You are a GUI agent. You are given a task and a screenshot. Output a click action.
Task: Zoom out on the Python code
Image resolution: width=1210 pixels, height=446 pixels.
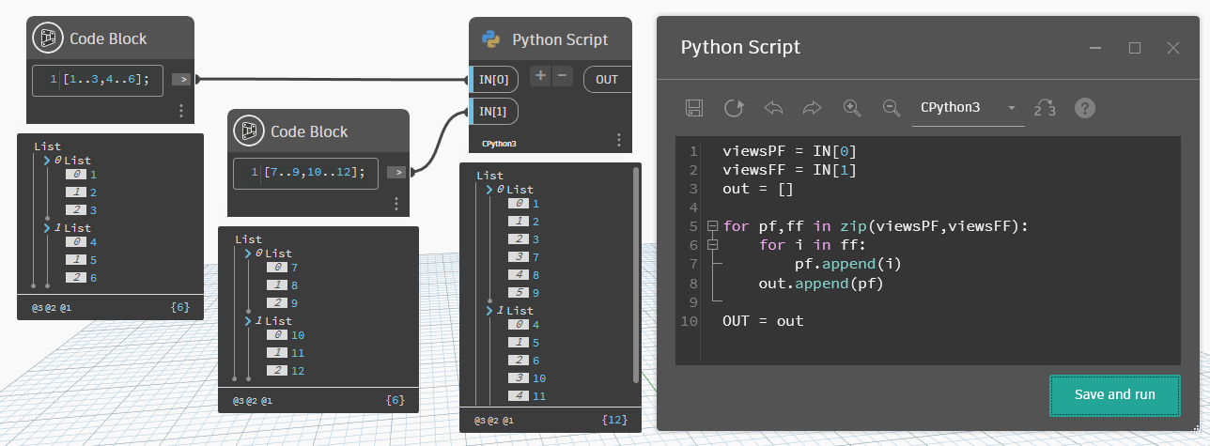[892, 108]
